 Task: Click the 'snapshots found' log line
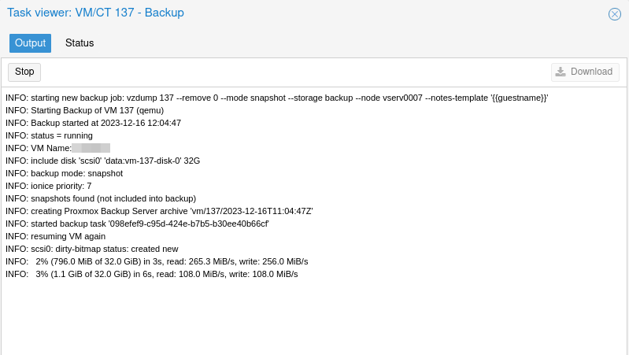[101, 198]
